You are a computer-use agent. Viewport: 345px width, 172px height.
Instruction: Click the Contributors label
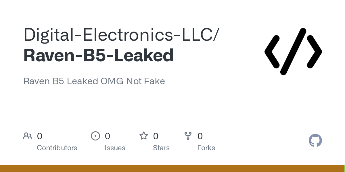[x=57, y=148]
